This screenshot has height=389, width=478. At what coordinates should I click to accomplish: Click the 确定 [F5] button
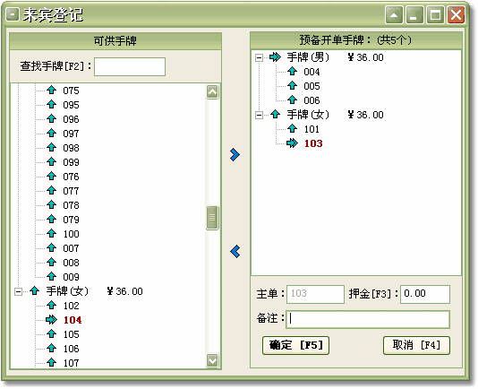coord(295,345)
